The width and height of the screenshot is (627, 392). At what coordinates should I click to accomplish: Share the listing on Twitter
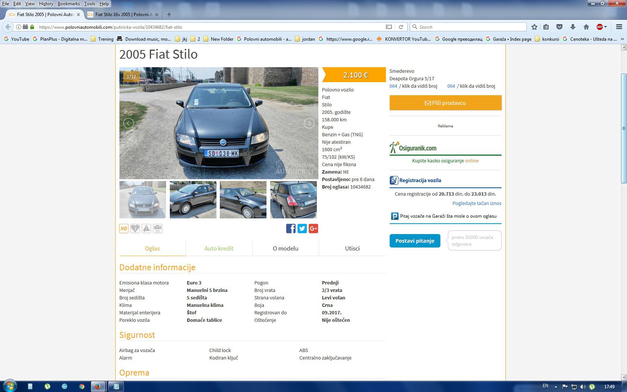pos(302,228)
